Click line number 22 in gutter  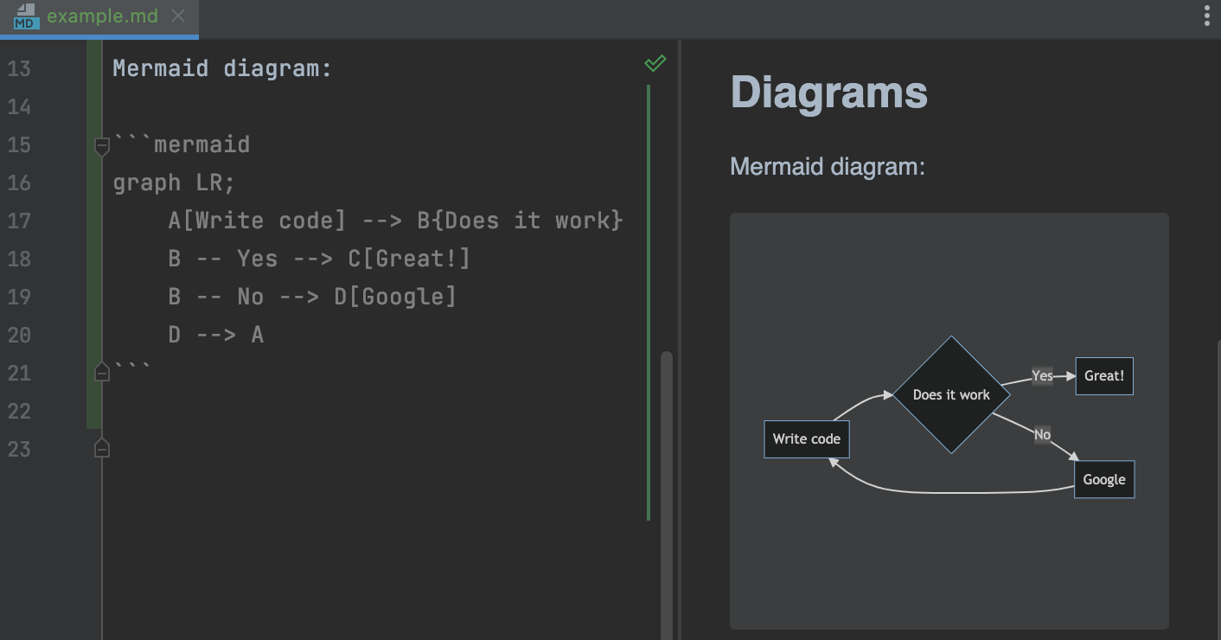(19, 411)
